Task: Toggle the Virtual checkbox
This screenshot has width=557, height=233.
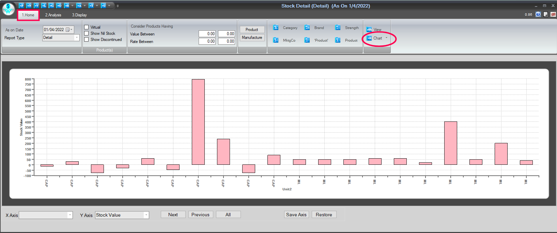Action: point(87,27)
